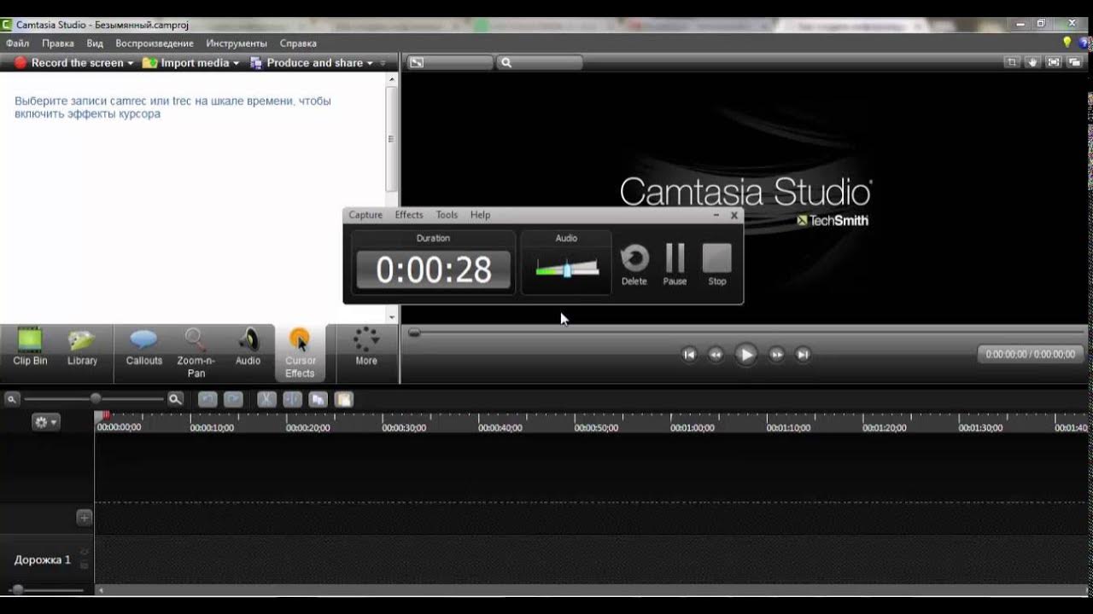This screenshot has width=1093, height=614.
Task: Open the Audio tab
Action: 248,348
